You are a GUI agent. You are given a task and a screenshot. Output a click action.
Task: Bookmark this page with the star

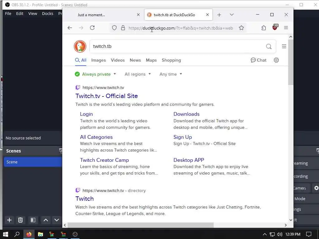click(x=241, y=28)
